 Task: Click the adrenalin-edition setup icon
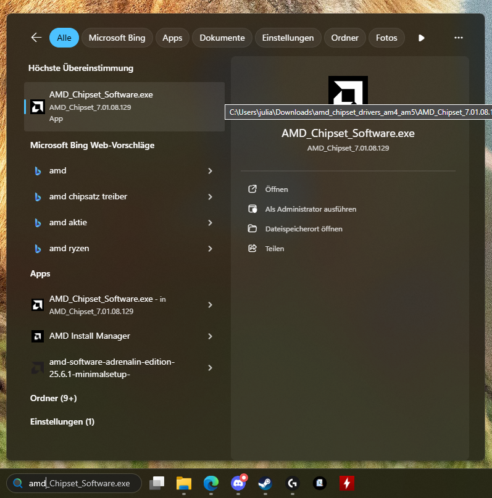pyautogui.click(x=38, y=368)
